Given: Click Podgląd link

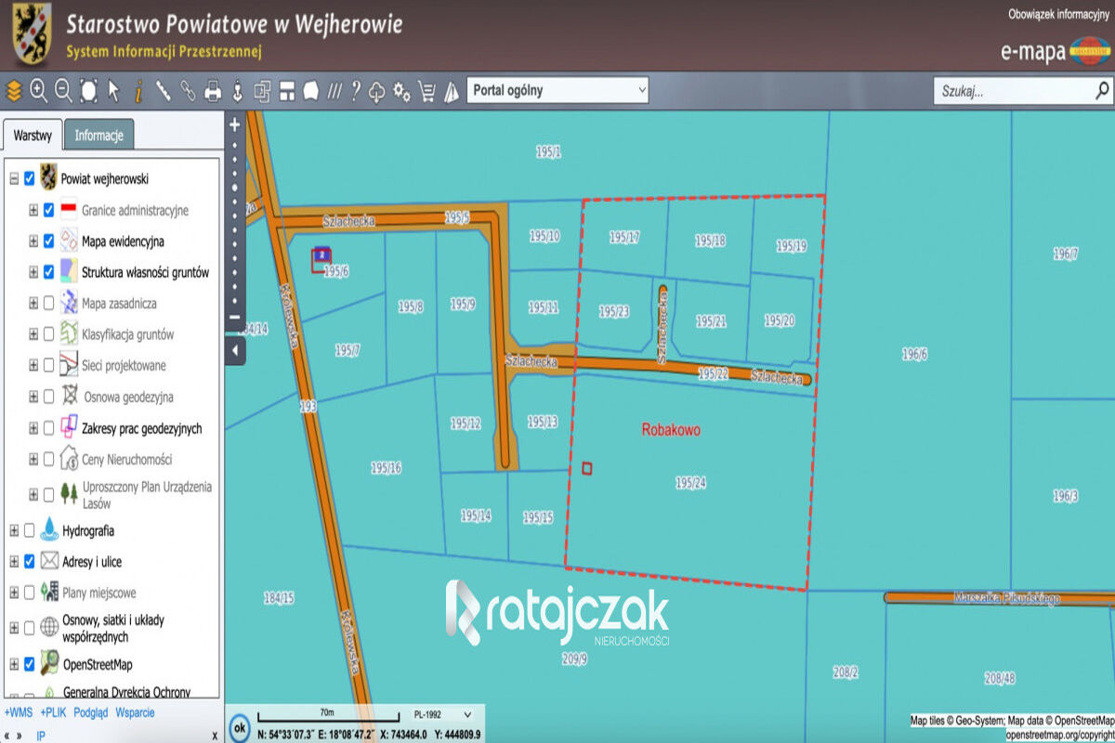Looking at the screenshot, I should [91, 713].
